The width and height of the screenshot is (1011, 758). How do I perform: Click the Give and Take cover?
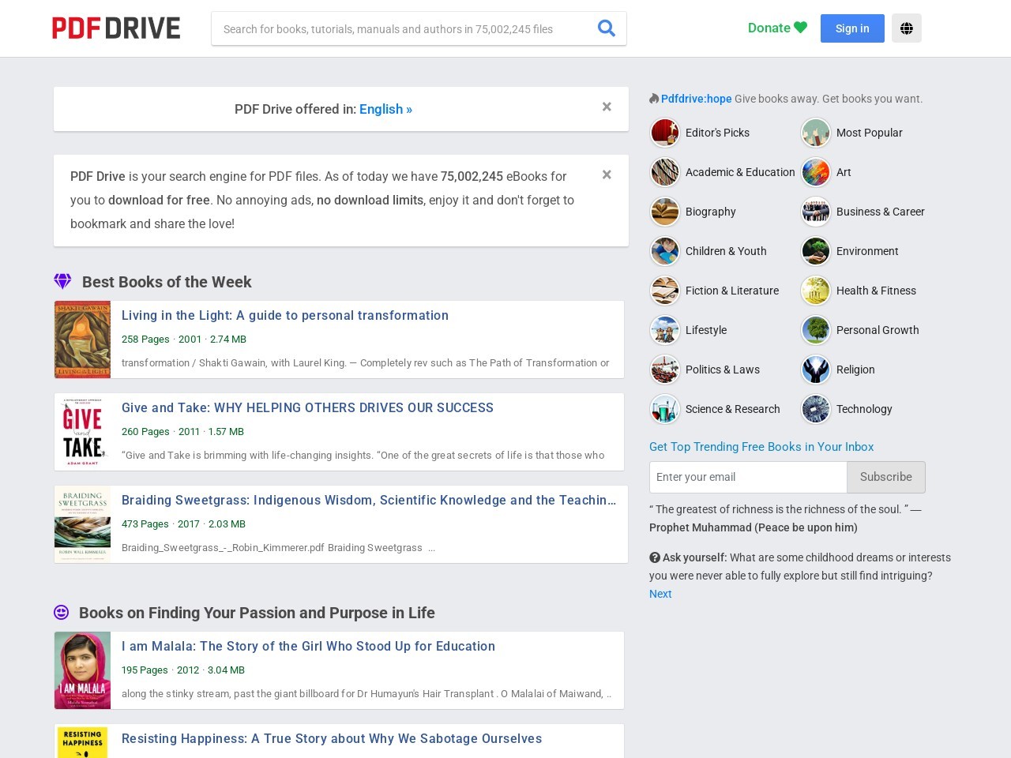[x=82, y=432]
